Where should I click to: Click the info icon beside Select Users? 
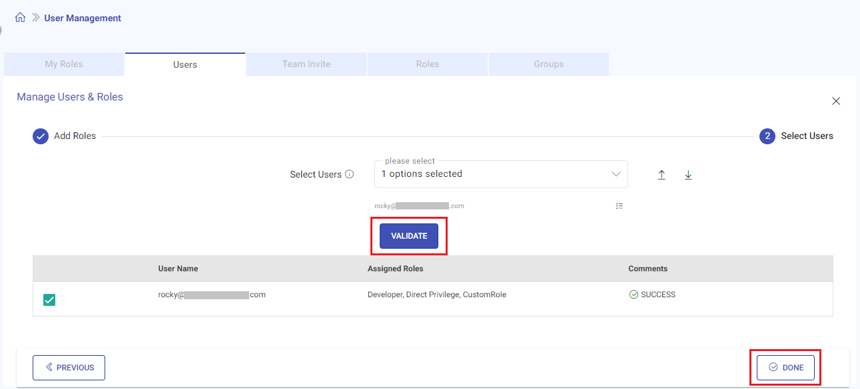(x=350, y=174)
